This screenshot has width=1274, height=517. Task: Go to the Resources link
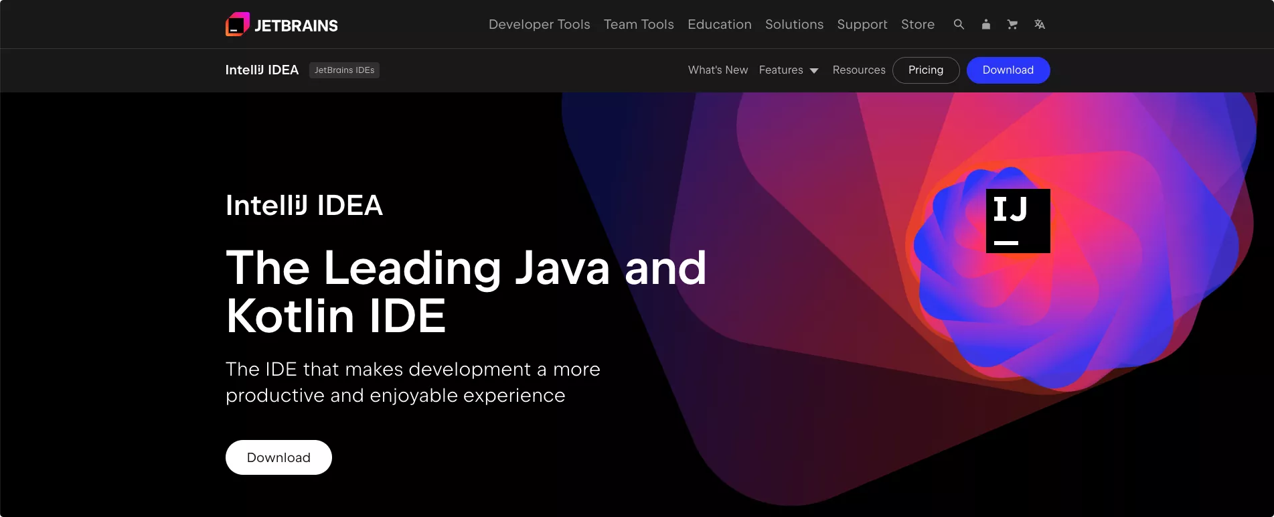(858, 70)
